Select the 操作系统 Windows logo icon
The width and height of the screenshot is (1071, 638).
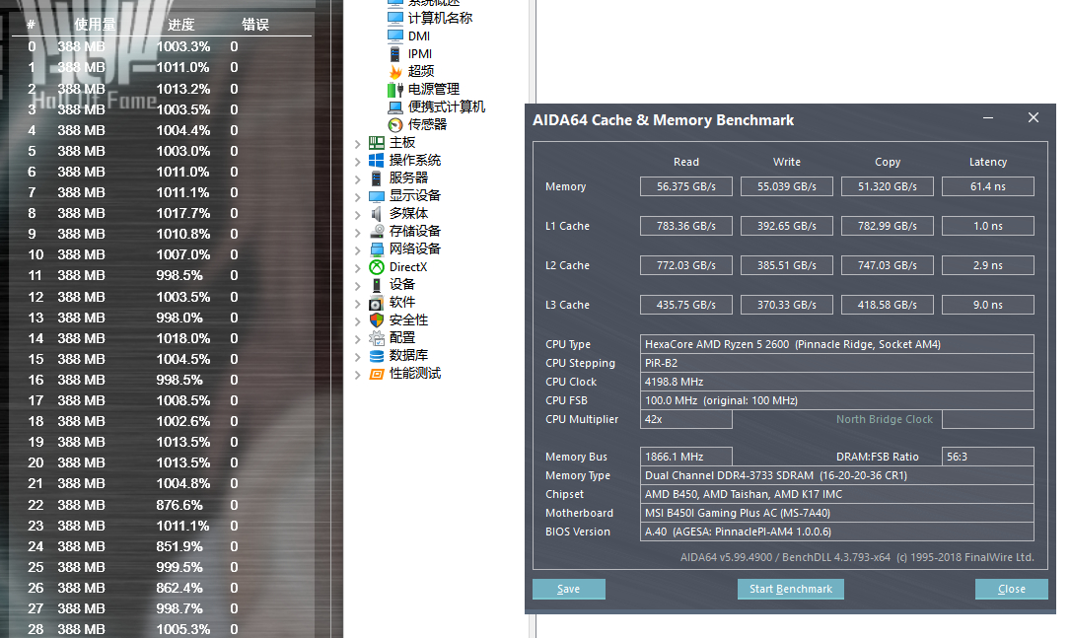[377, 160]
